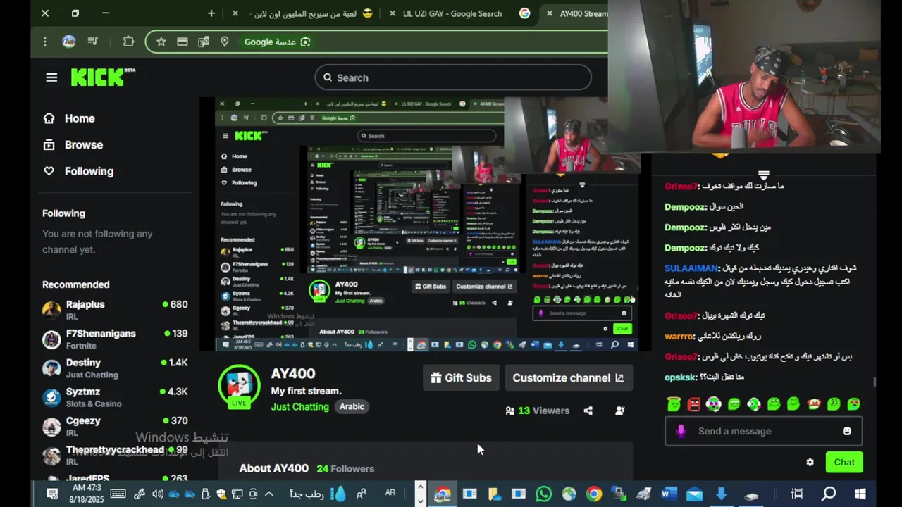The width and height of the screenshot is (902, 507).
Task: Click the Chrome profile avatar
Action: coord(68,42)
